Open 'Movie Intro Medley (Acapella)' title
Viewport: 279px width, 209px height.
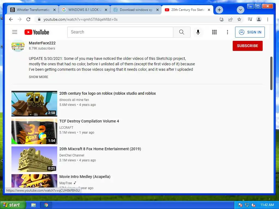(x=85, y=177)
